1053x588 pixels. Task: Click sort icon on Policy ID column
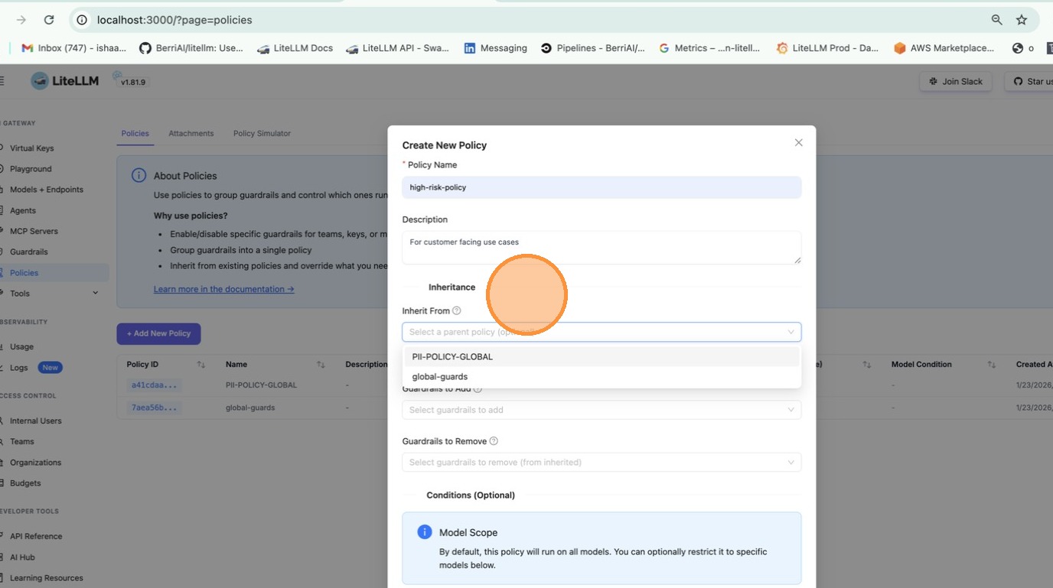click(x=201, y=365)
